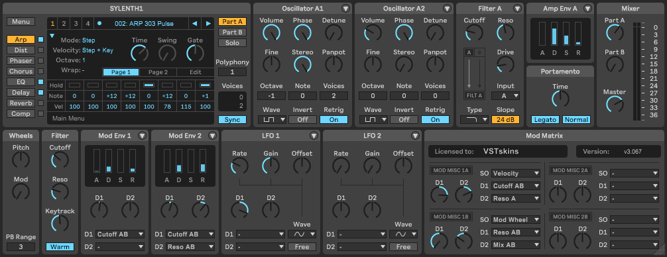Select the Part B button
This screenshot has width=667, height=257.
pos(232,32)
